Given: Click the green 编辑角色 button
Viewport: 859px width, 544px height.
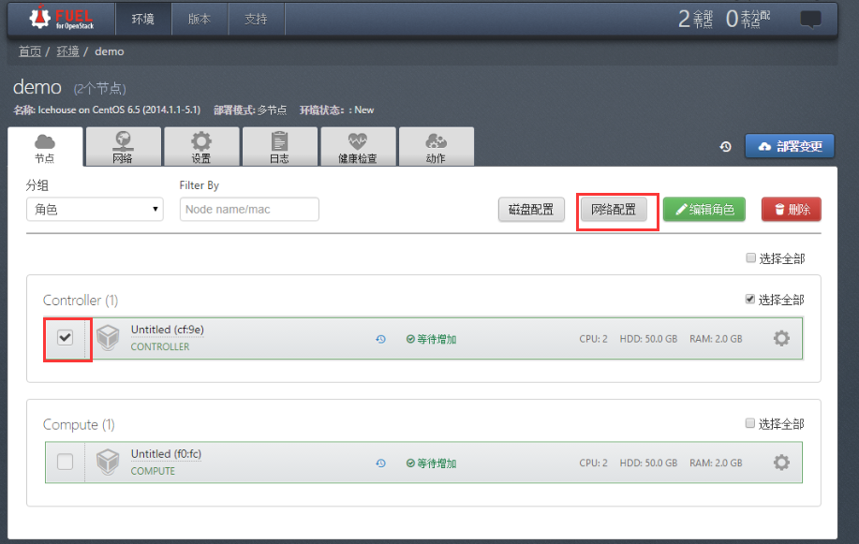Looking at the screenshot, I should pyautogui.click(x=704, y=210).
